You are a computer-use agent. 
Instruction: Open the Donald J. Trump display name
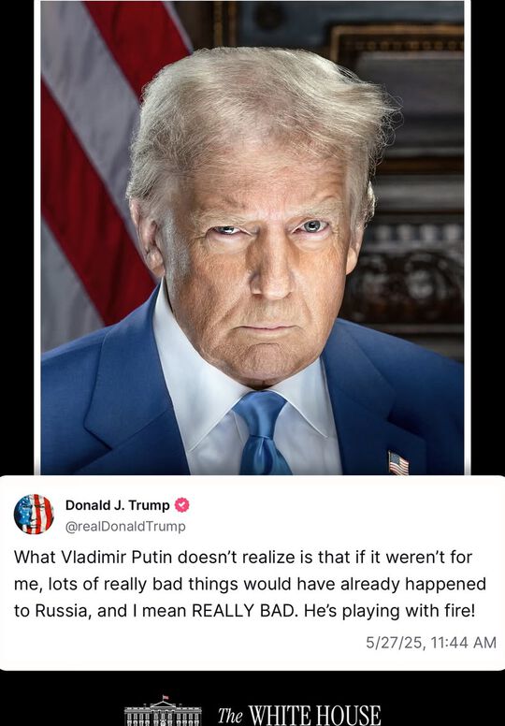coord(118,505)
